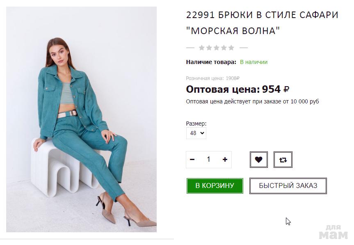Click the wholesale price 954 ₽
The image size is (354, 245).
coord(275,89)
